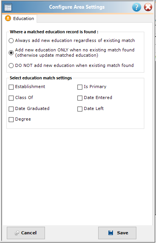Click the link icon on Cancel
156x243 pixels.
point(17,233)
